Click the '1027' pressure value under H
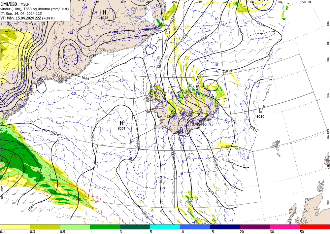The height and width of the screenshot is (234, 330). click(x=121, y=129)
